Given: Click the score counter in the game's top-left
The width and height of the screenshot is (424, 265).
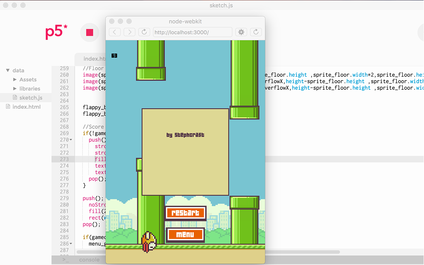Looking at the screenshot, I should tap(114, 56).
